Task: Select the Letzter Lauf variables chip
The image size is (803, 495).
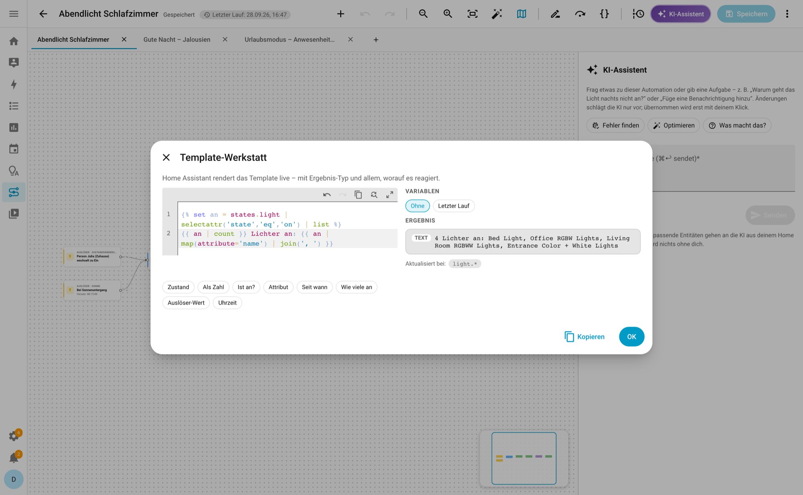Action: click(454, 206)
